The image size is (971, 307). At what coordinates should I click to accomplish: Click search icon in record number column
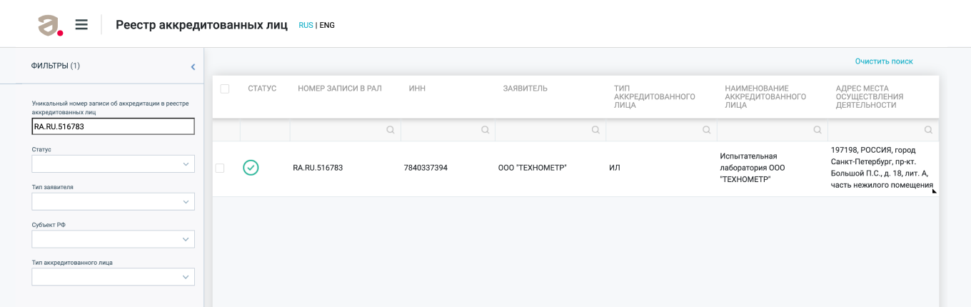point(390,130)
